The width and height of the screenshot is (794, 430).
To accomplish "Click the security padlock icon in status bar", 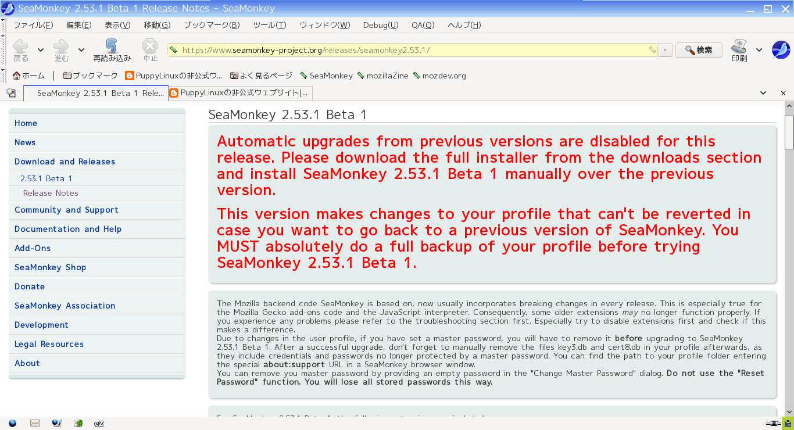I will (x=787, y=423).
